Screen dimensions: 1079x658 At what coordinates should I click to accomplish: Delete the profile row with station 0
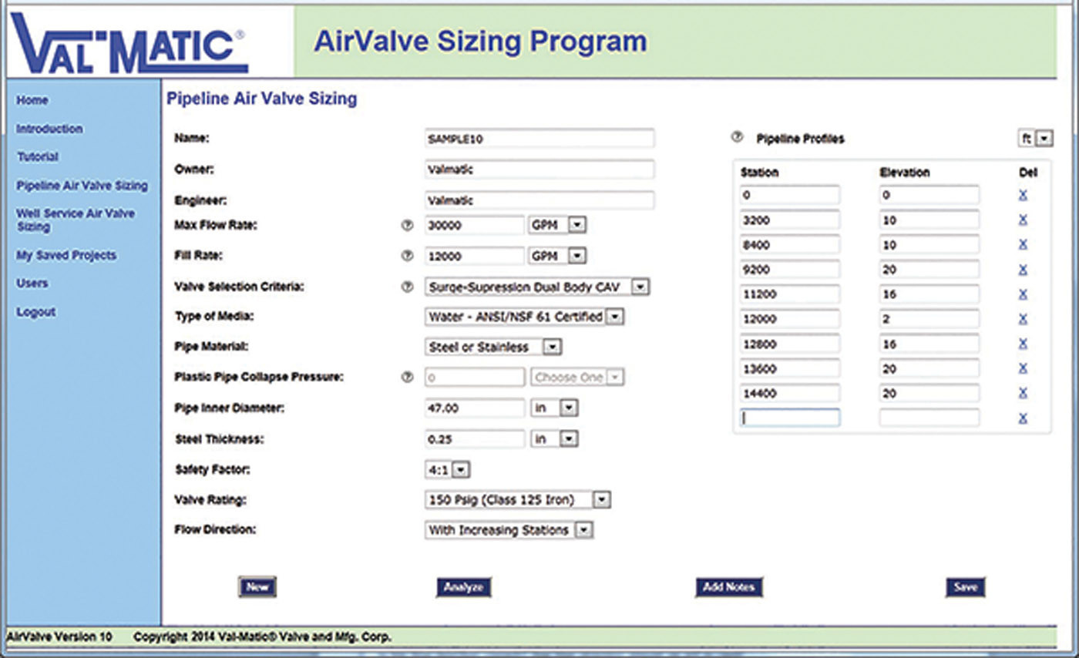pyautogui.click(x=1023, y=195)
